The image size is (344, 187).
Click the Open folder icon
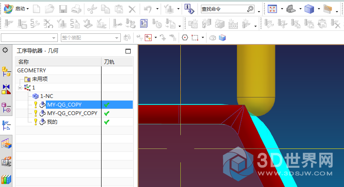50,9
